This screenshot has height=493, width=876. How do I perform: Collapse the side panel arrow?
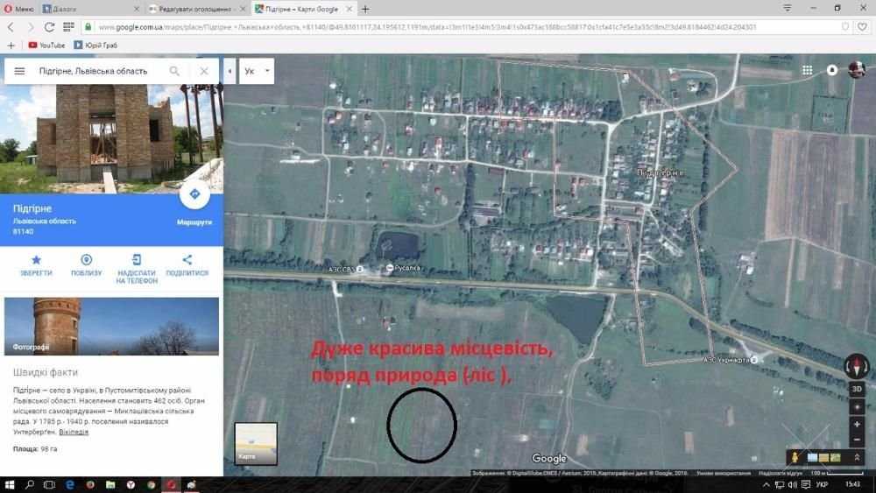pos(230,71)
